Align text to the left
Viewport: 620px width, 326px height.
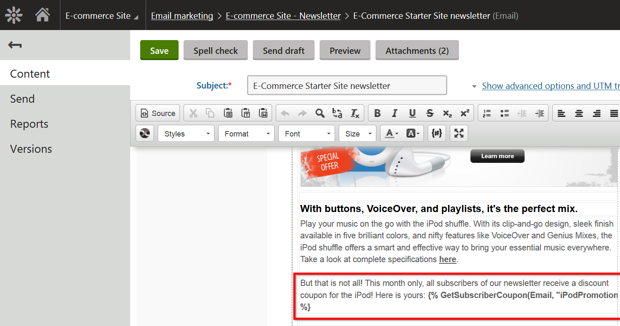[562, 113]
